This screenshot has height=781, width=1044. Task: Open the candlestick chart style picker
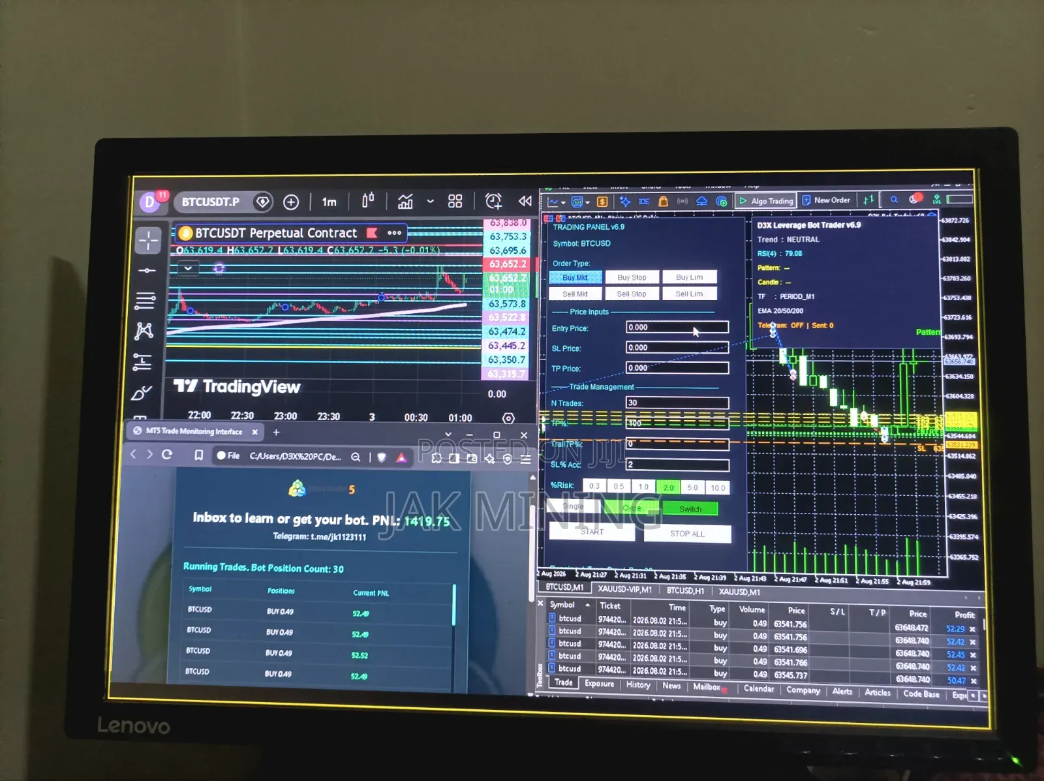click(x=368, y=200)
